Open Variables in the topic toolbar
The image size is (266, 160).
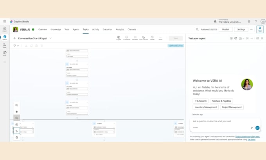pyautogui.click(x=135, y=38)
